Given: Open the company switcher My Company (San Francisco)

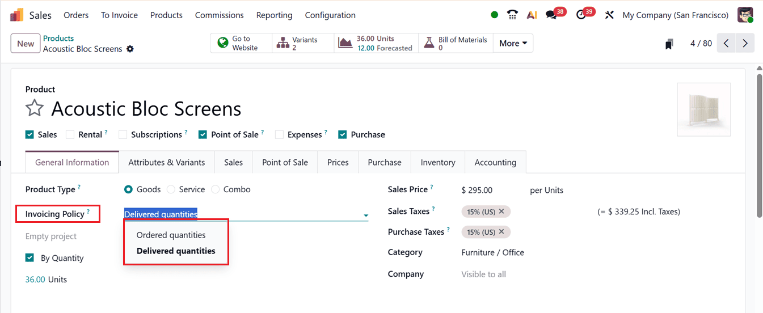Looking at the screenshot, I should click(675, 15).
